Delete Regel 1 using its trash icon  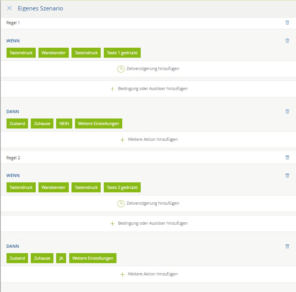tap(287, 23)
